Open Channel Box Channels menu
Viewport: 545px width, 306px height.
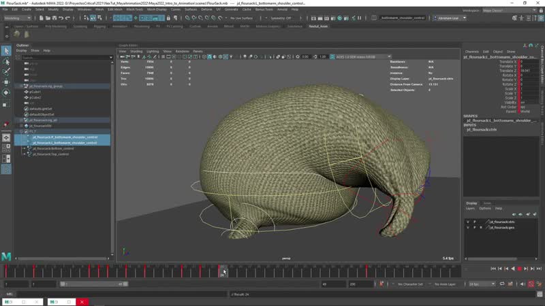click(x=472, y=52)
